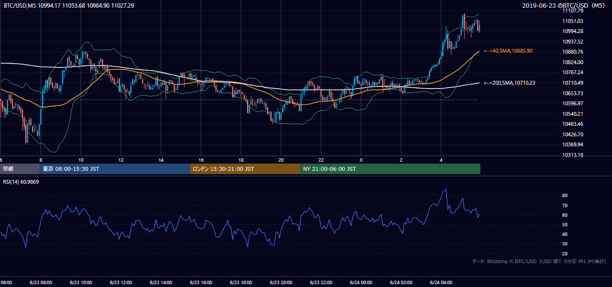The image size is (612, 287).
Task: Click the 200 SMA 10710.23 label
Action: [510, 83]
